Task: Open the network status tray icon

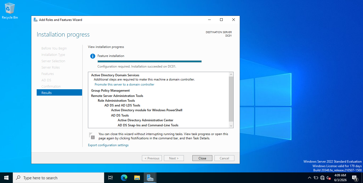Action: coord(322,178)
